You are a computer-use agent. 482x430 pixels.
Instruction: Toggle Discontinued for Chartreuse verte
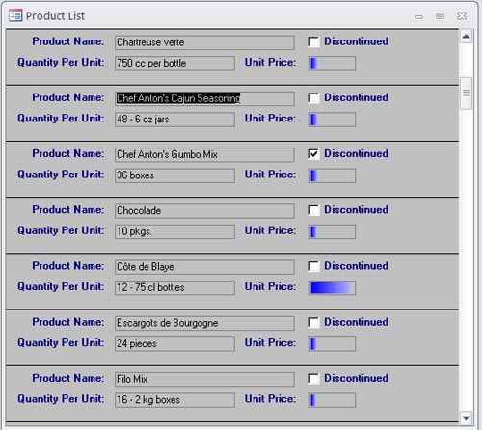point(314,41)
